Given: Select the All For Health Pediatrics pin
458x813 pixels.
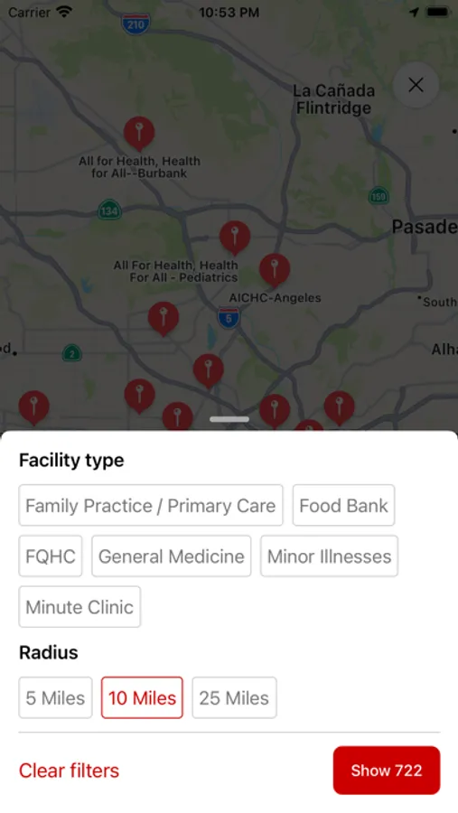Looking at the screenshot, I should point(235,238).
